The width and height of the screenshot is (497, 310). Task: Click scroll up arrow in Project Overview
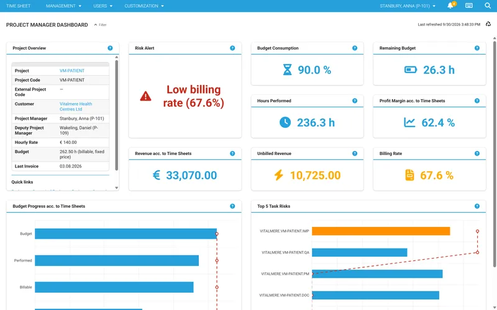[x=116, y=57]
